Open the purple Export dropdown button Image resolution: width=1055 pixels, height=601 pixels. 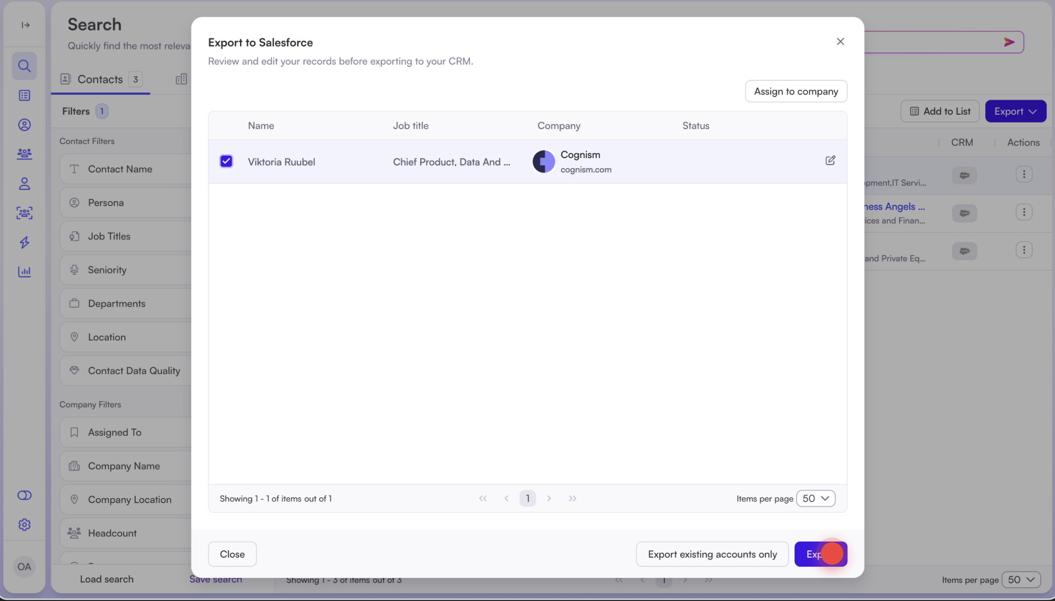[x=1015, y=111]
